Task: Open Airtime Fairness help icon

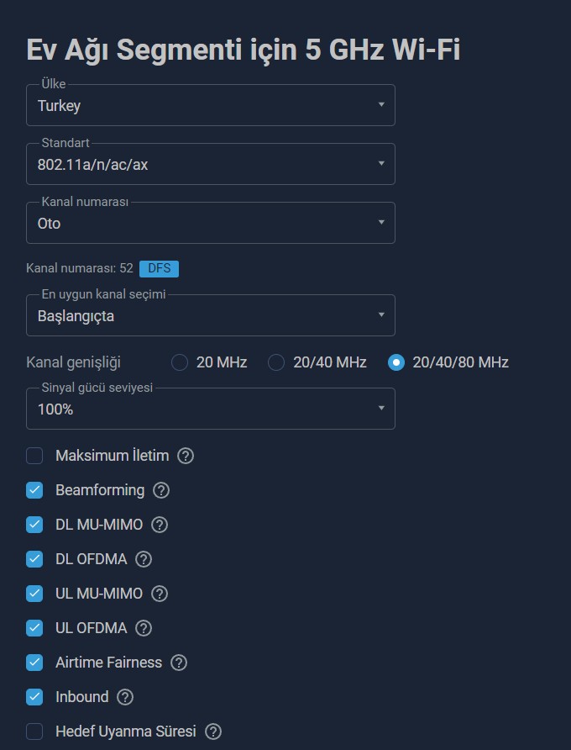Action: [x=179, y=663]
